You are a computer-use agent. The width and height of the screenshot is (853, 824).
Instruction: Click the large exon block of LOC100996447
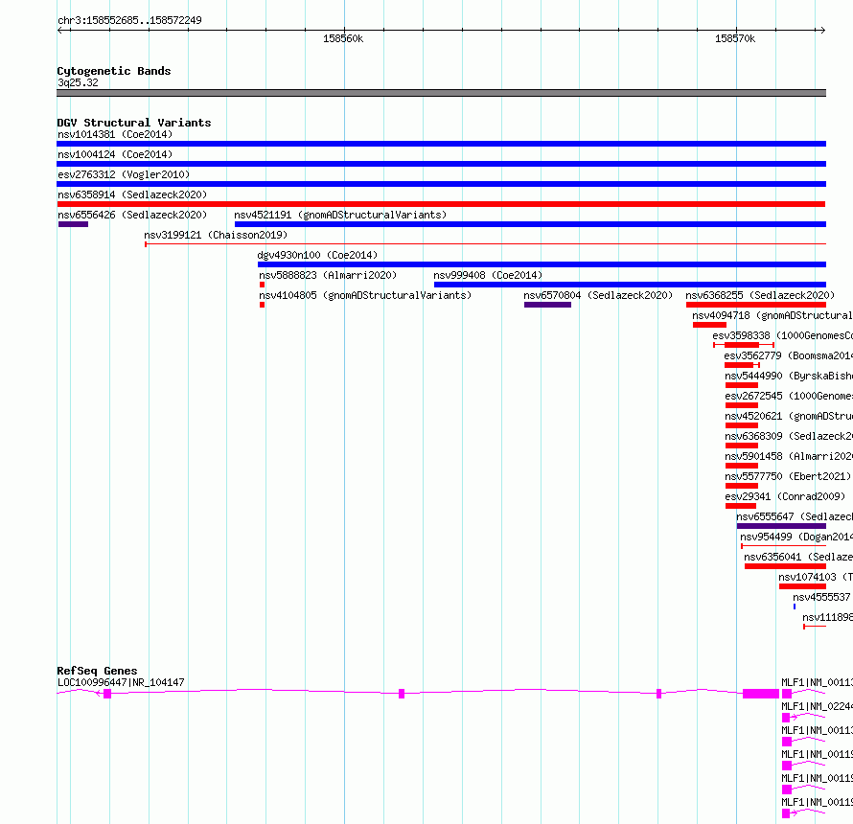tap(761, 694)
